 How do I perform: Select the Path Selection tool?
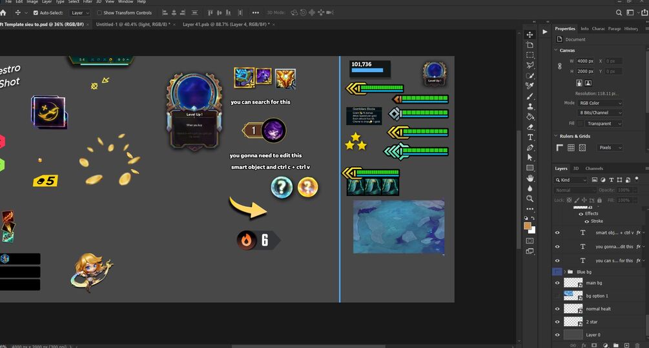pos(530,157)
